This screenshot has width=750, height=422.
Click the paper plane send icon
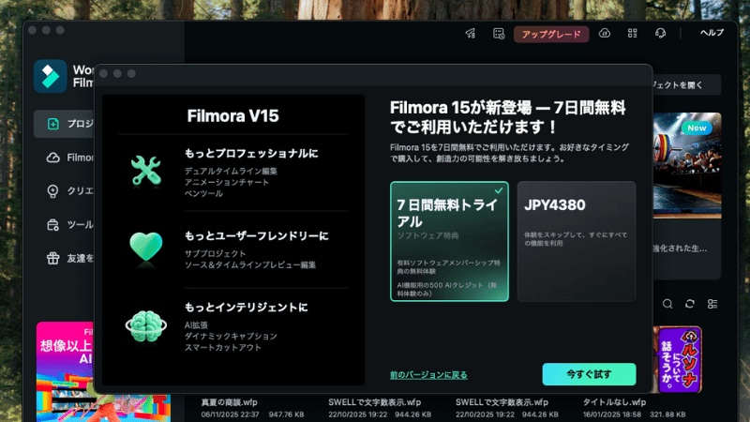471,34
